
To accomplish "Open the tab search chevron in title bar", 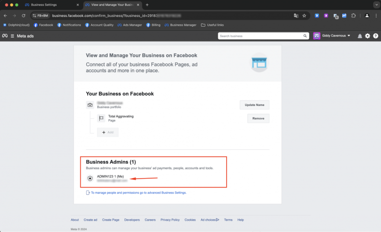I will click(x=377, y=4).
